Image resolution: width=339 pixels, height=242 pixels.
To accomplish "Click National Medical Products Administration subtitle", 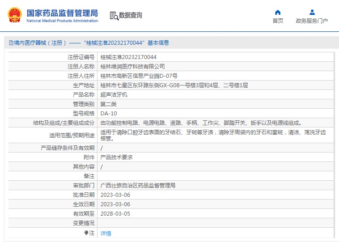I will click(62, 21).
